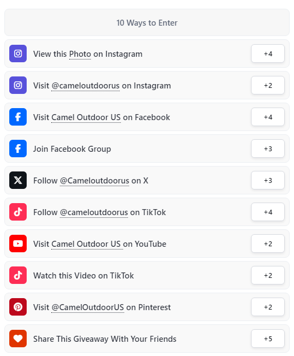The width and height of the screenshot is (294, 356).
Task: Click Instagram icon beside Visit @cameloutdoorus
Action: (x=18, y=85)
